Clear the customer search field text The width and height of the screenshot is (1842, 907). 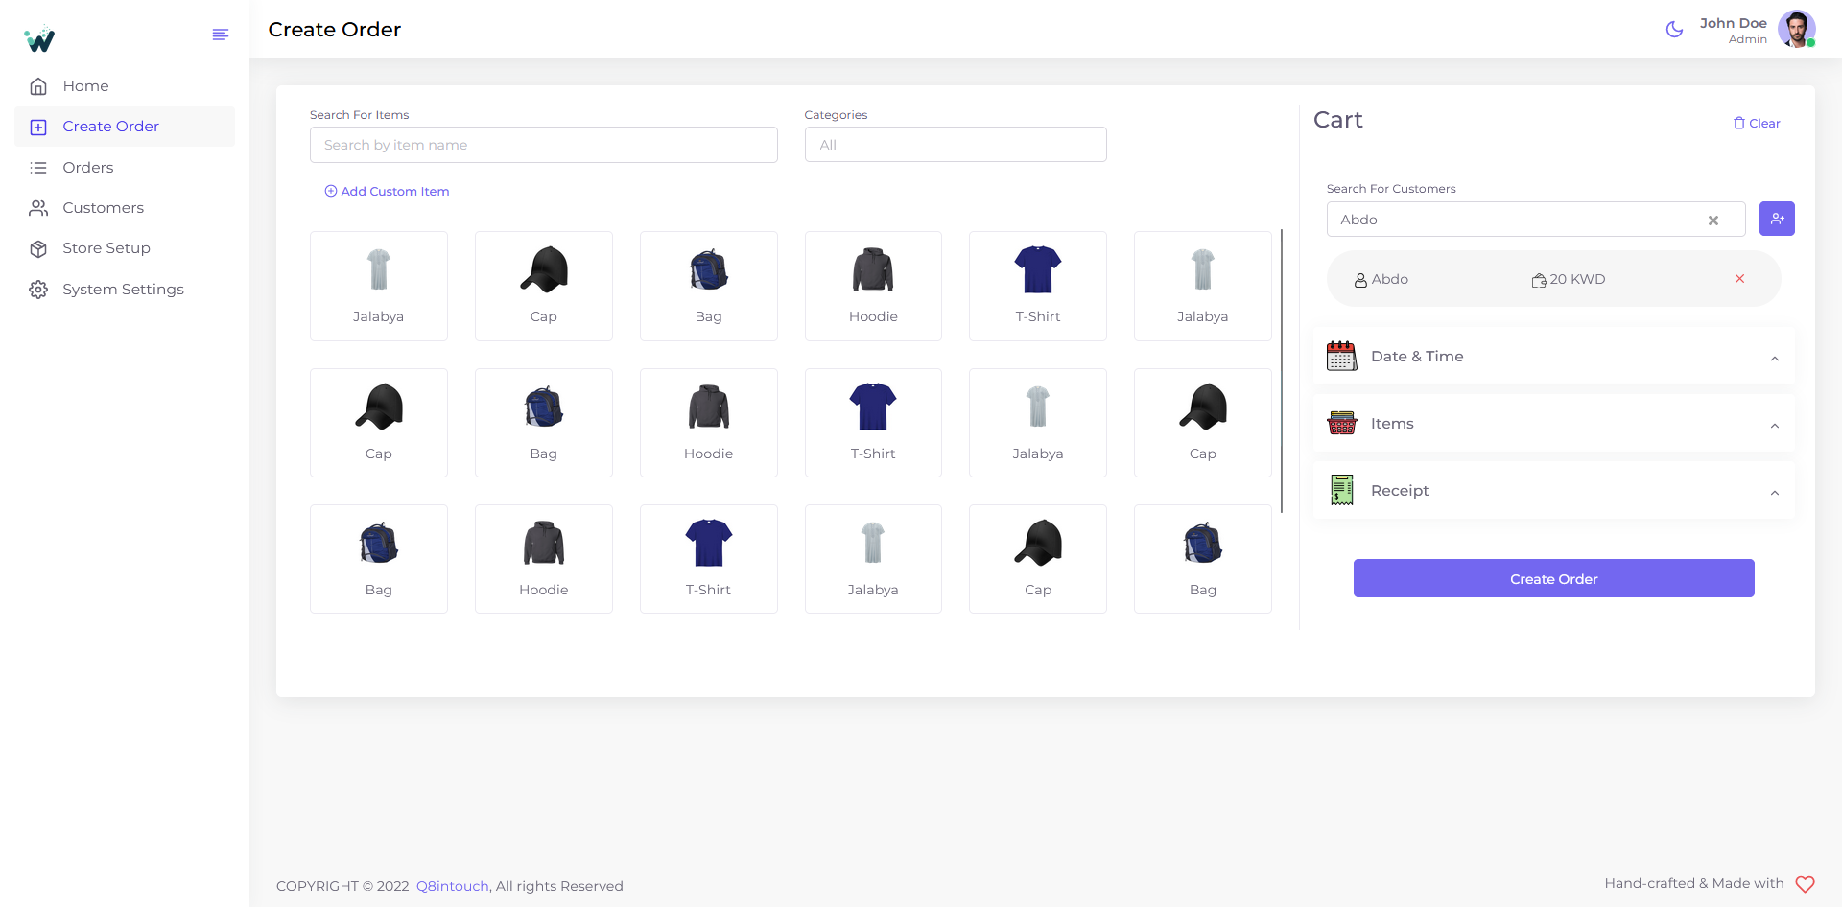point(1713,221)
